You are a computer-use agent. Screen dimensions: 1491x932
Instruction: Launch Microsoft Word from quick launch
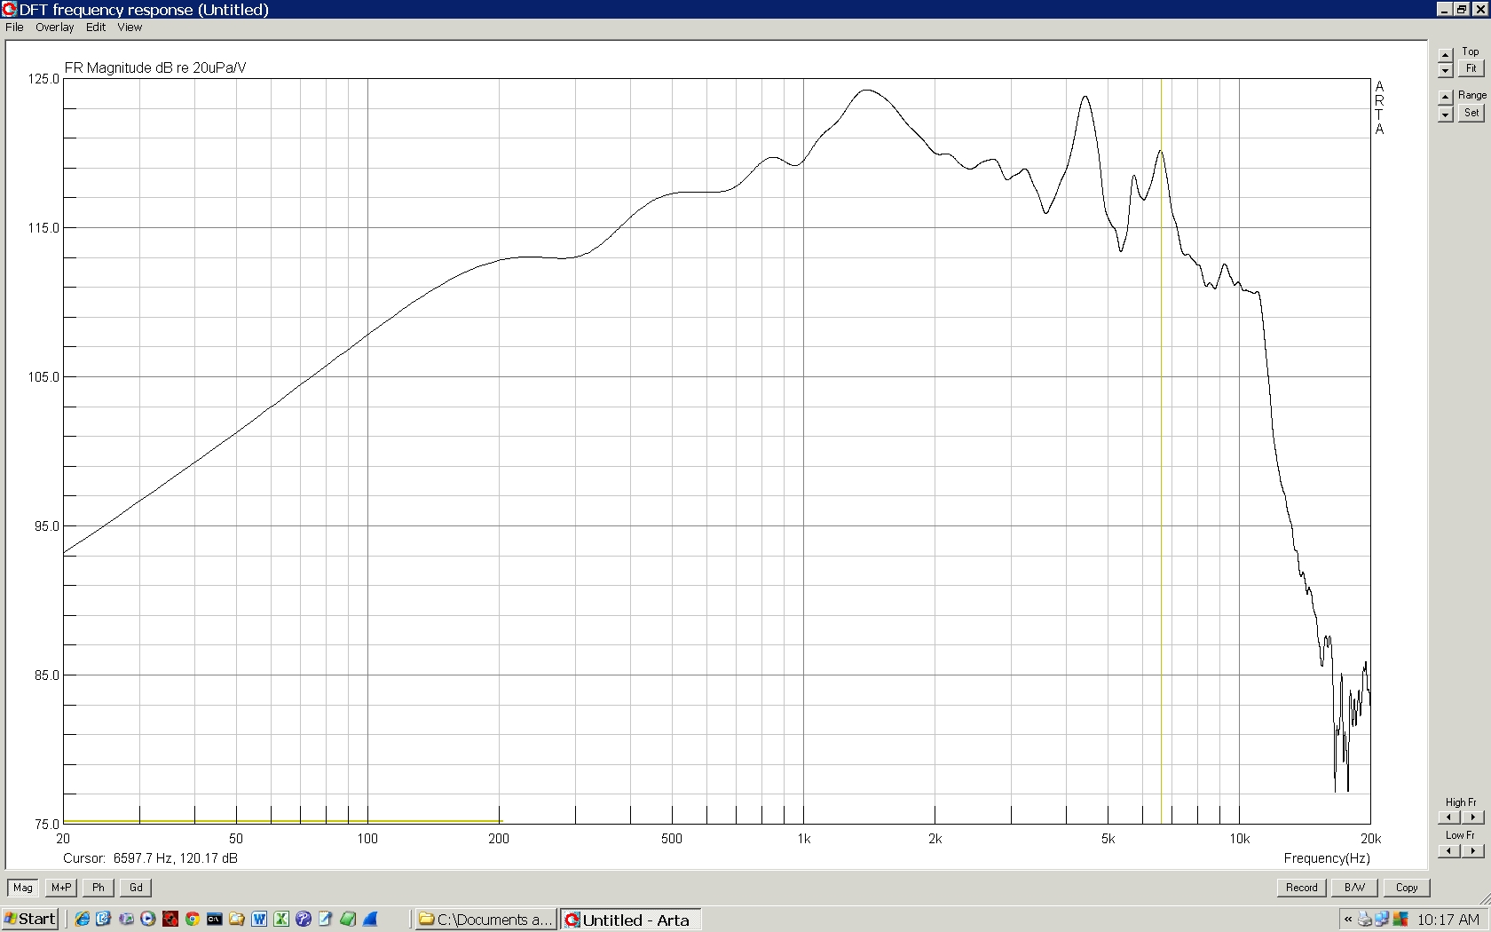tap(259, 920)
